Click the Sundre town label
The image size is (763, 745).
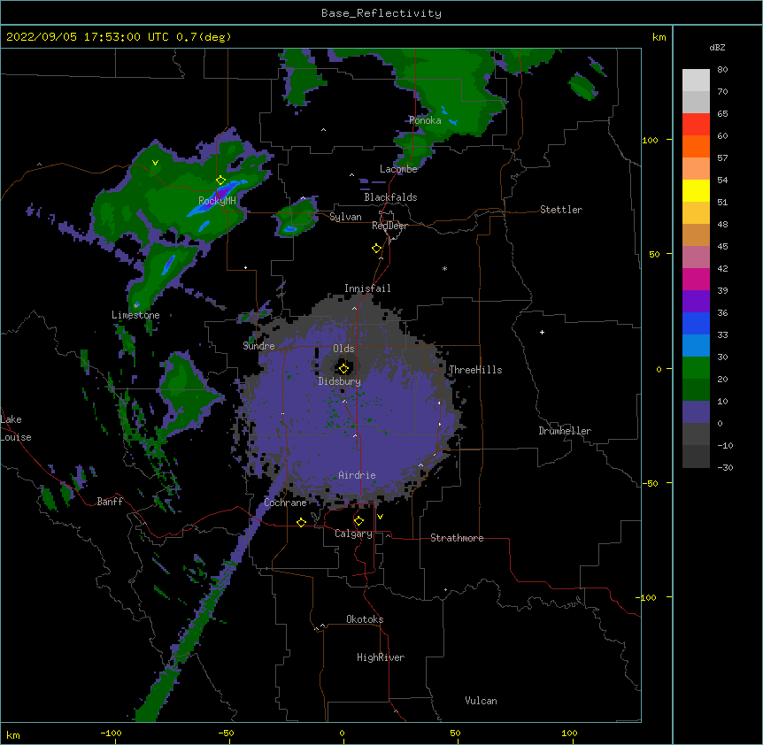pos(258,346)
